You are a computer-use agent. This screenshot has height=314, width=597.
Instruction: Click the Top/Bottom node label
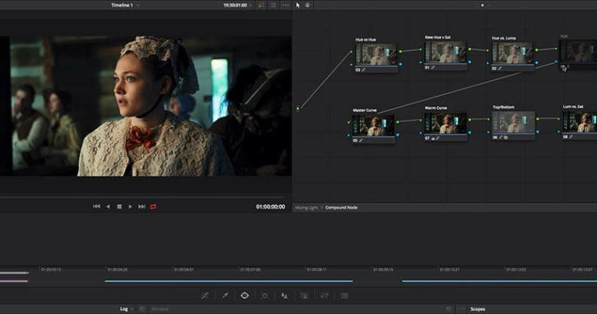click(x=504, y=108)
